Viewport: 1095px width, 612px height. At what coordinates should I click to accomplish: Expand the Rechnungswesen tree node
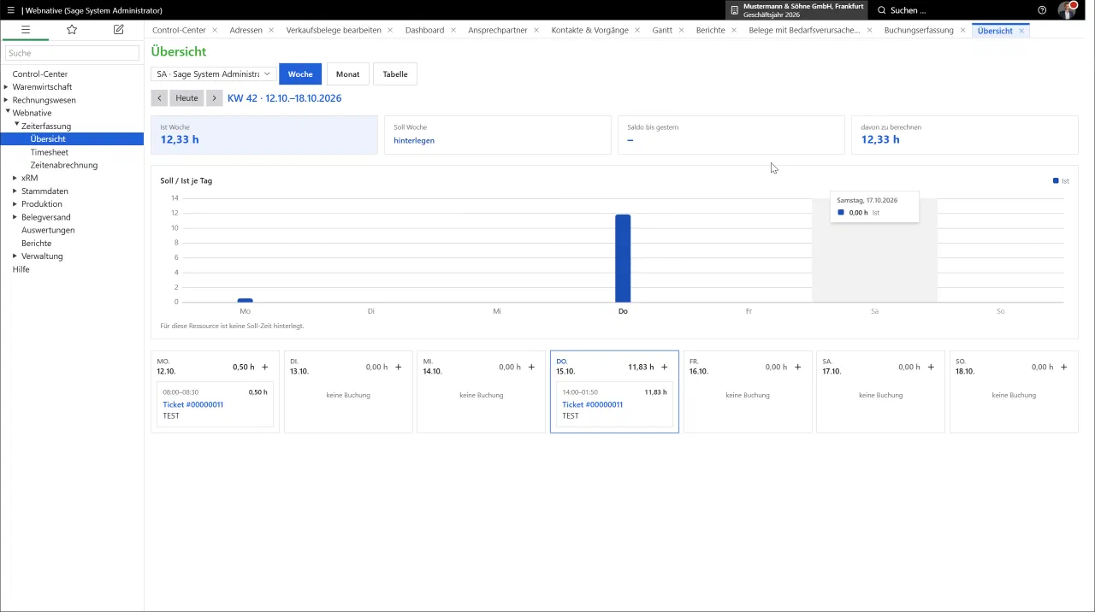[6, 100]
